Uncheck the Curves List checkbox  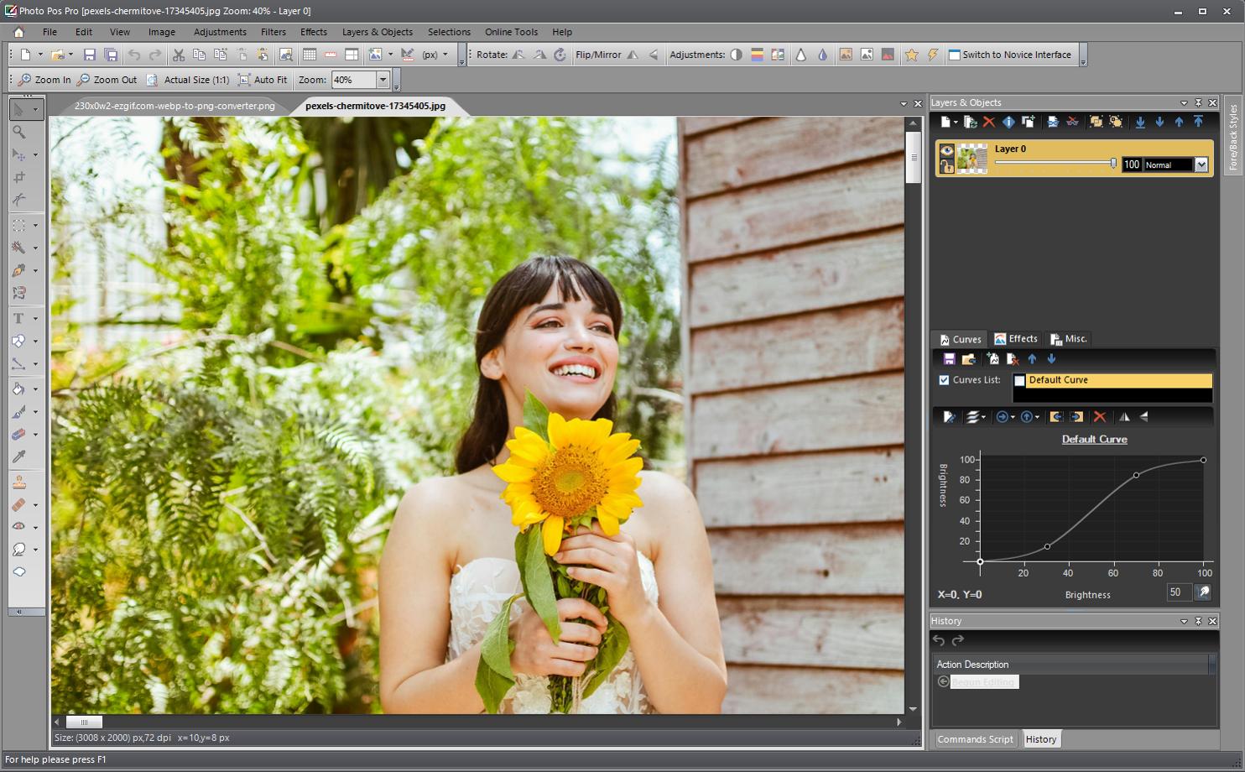(x=944, y=379)
